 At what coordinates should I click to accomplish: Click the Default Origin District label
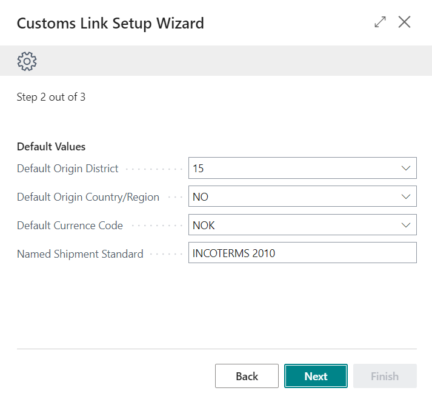tap(68, 169)
